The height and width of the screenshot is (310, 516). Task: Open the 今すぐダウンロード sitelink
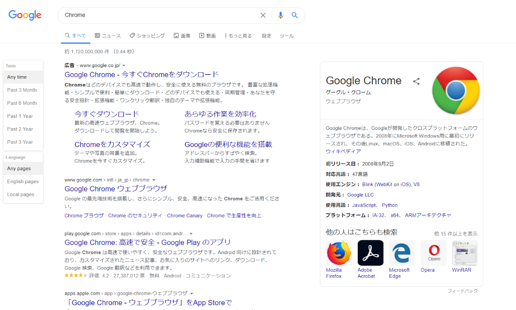point(107,114)
